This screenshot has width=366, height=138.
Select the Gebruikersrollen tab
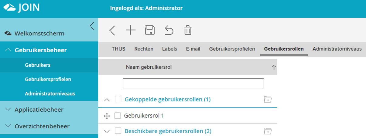coord(284,49)
